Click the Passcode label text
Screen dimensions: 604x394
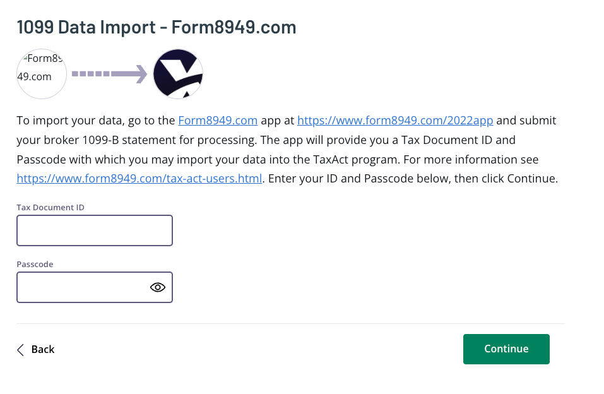pos(35,264)
